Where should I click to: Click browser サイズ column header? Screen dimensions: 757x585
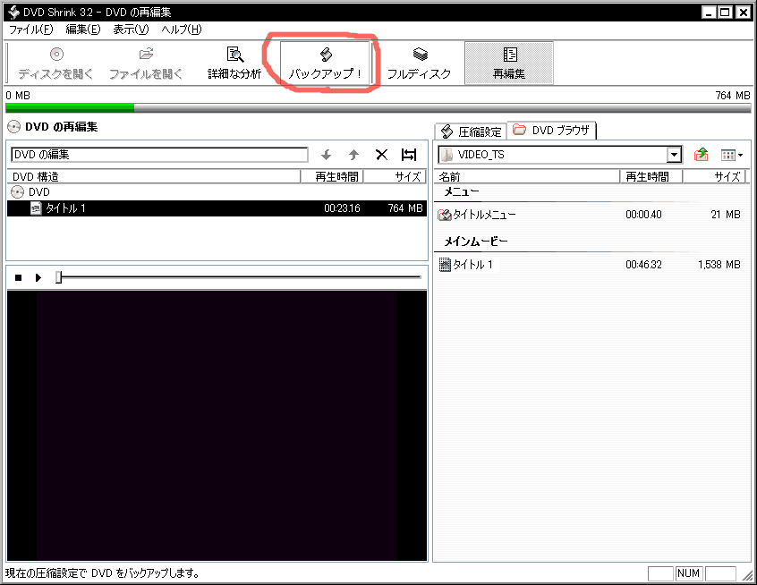(x=715, y=176)
